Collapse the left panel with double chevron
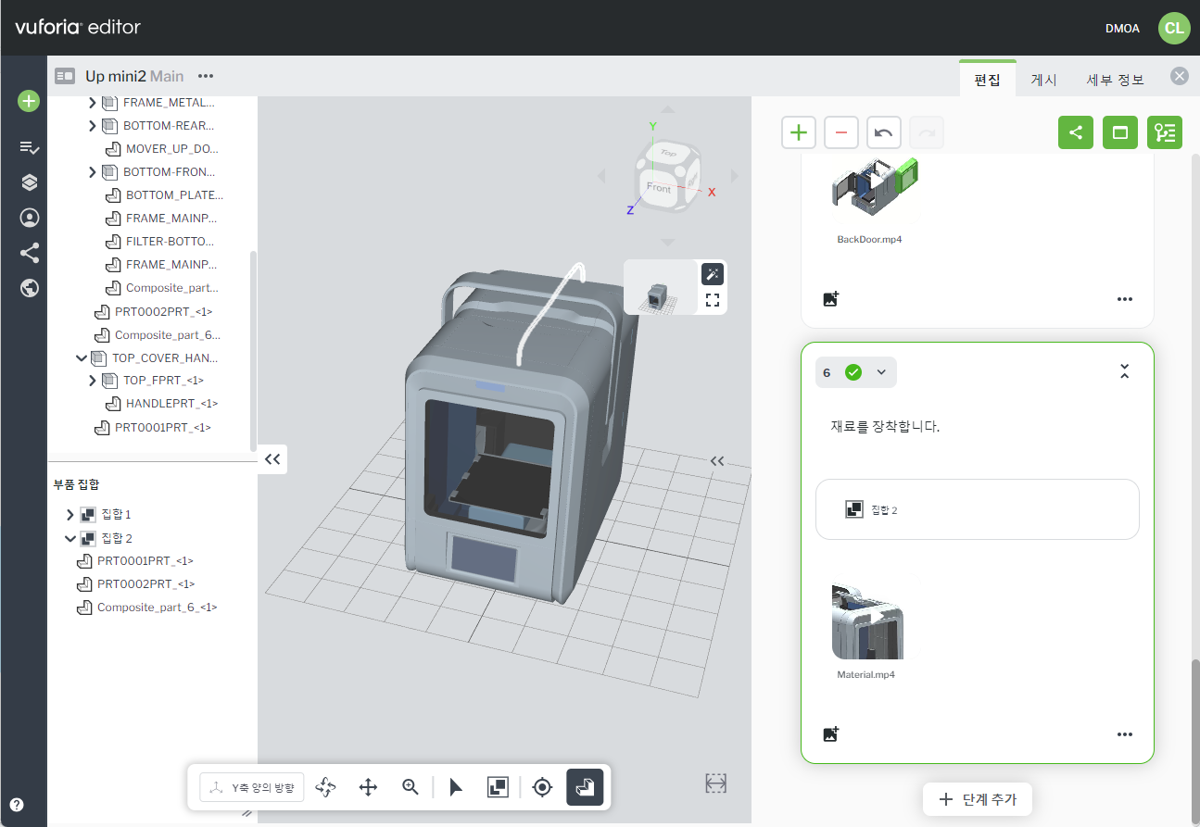This screenshot has height=827, width=1200. (x=272, y=458)
